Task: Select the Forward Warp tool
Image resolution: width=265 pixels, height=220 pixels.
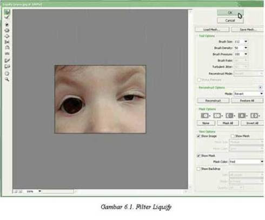Action: (x=7, y=12)
